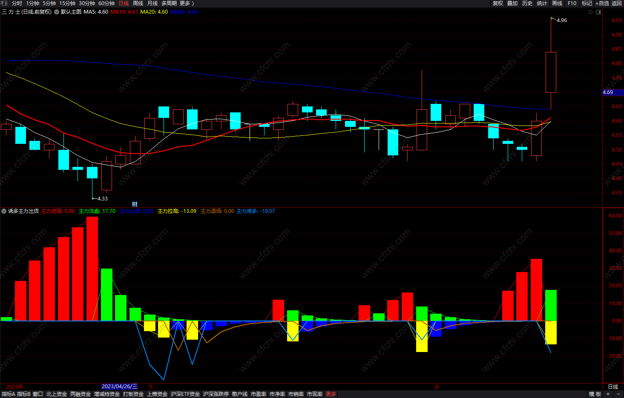Click the MA5: 4.60 value
624x398 pixels.
click(x=96, y=12)
